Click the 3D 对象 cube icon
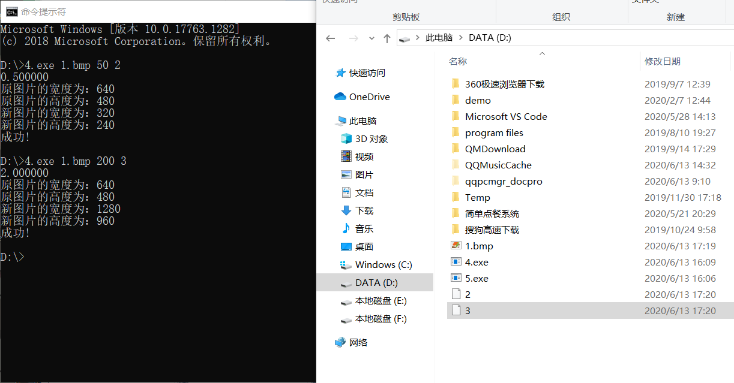Image resolution: width=734 pixels, height=383 pixels. click(346, 138)
